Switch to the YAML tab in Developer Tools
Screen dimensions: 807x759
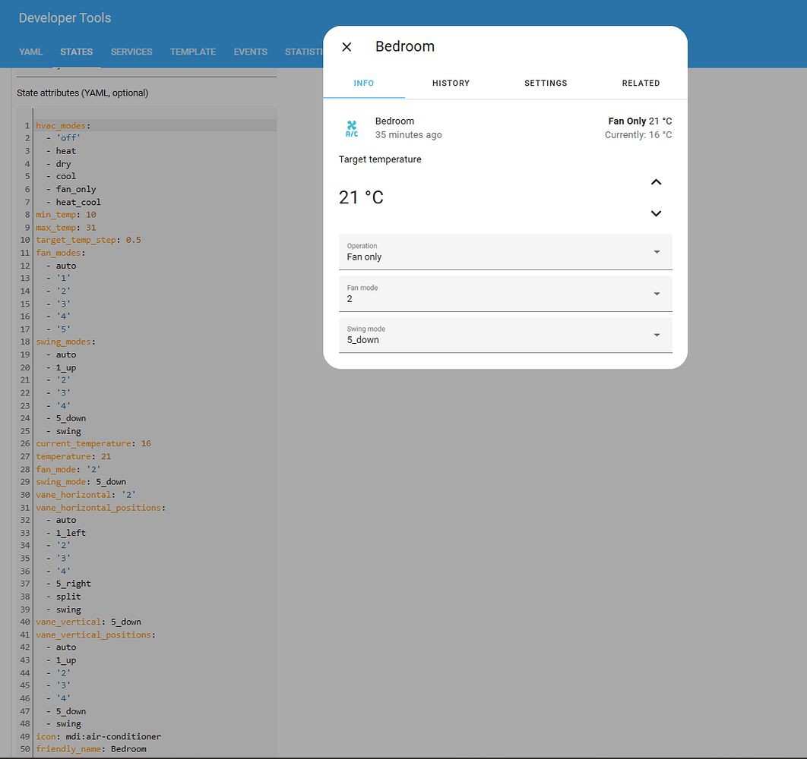coord(30,52)
